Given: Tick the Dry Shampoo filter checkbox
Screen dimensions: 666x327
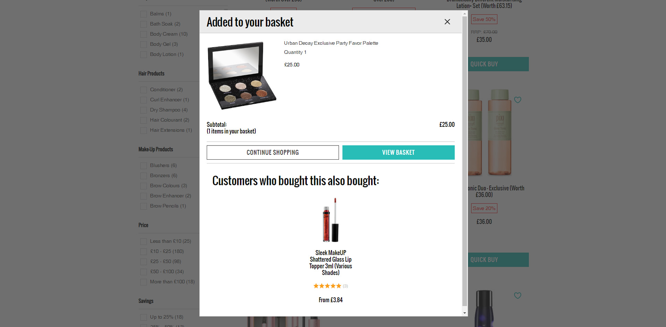Looking at the screenshot, I should [x=143, y=110].
